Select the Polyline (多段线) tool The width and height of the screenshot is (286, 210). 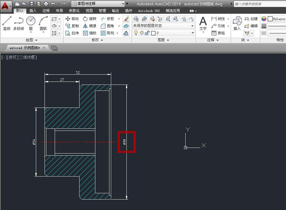pyautogui.click(x=19, y=23)
